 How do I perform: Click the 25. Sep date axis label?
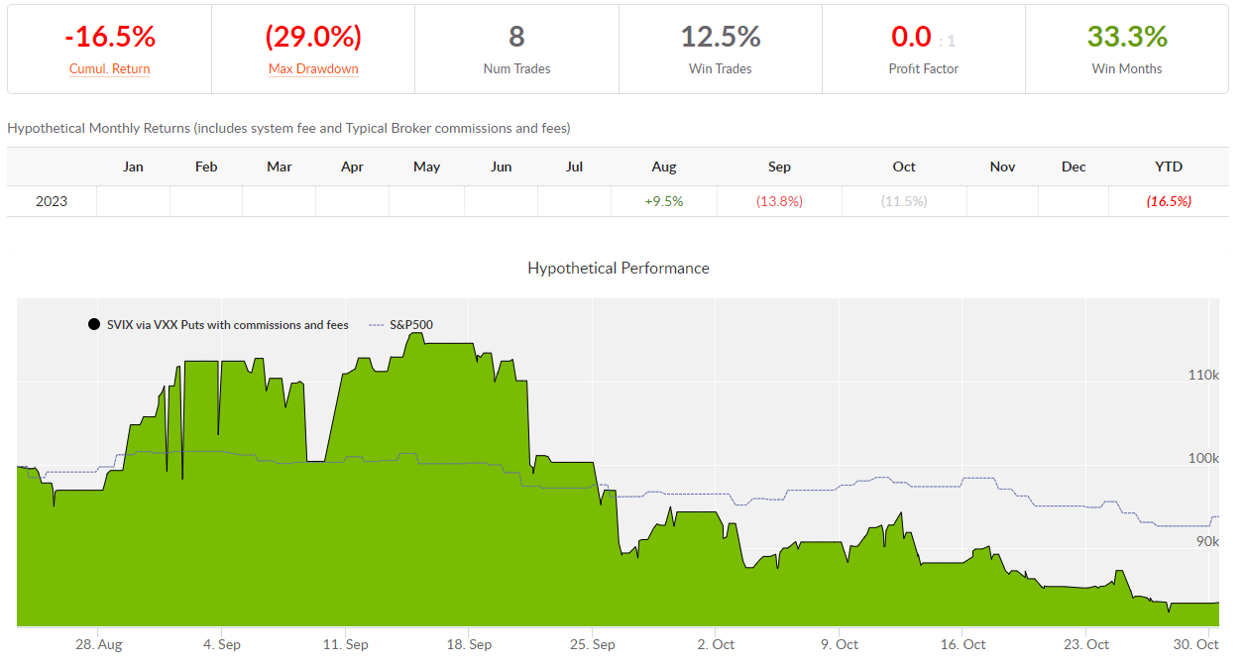(591, 644)
